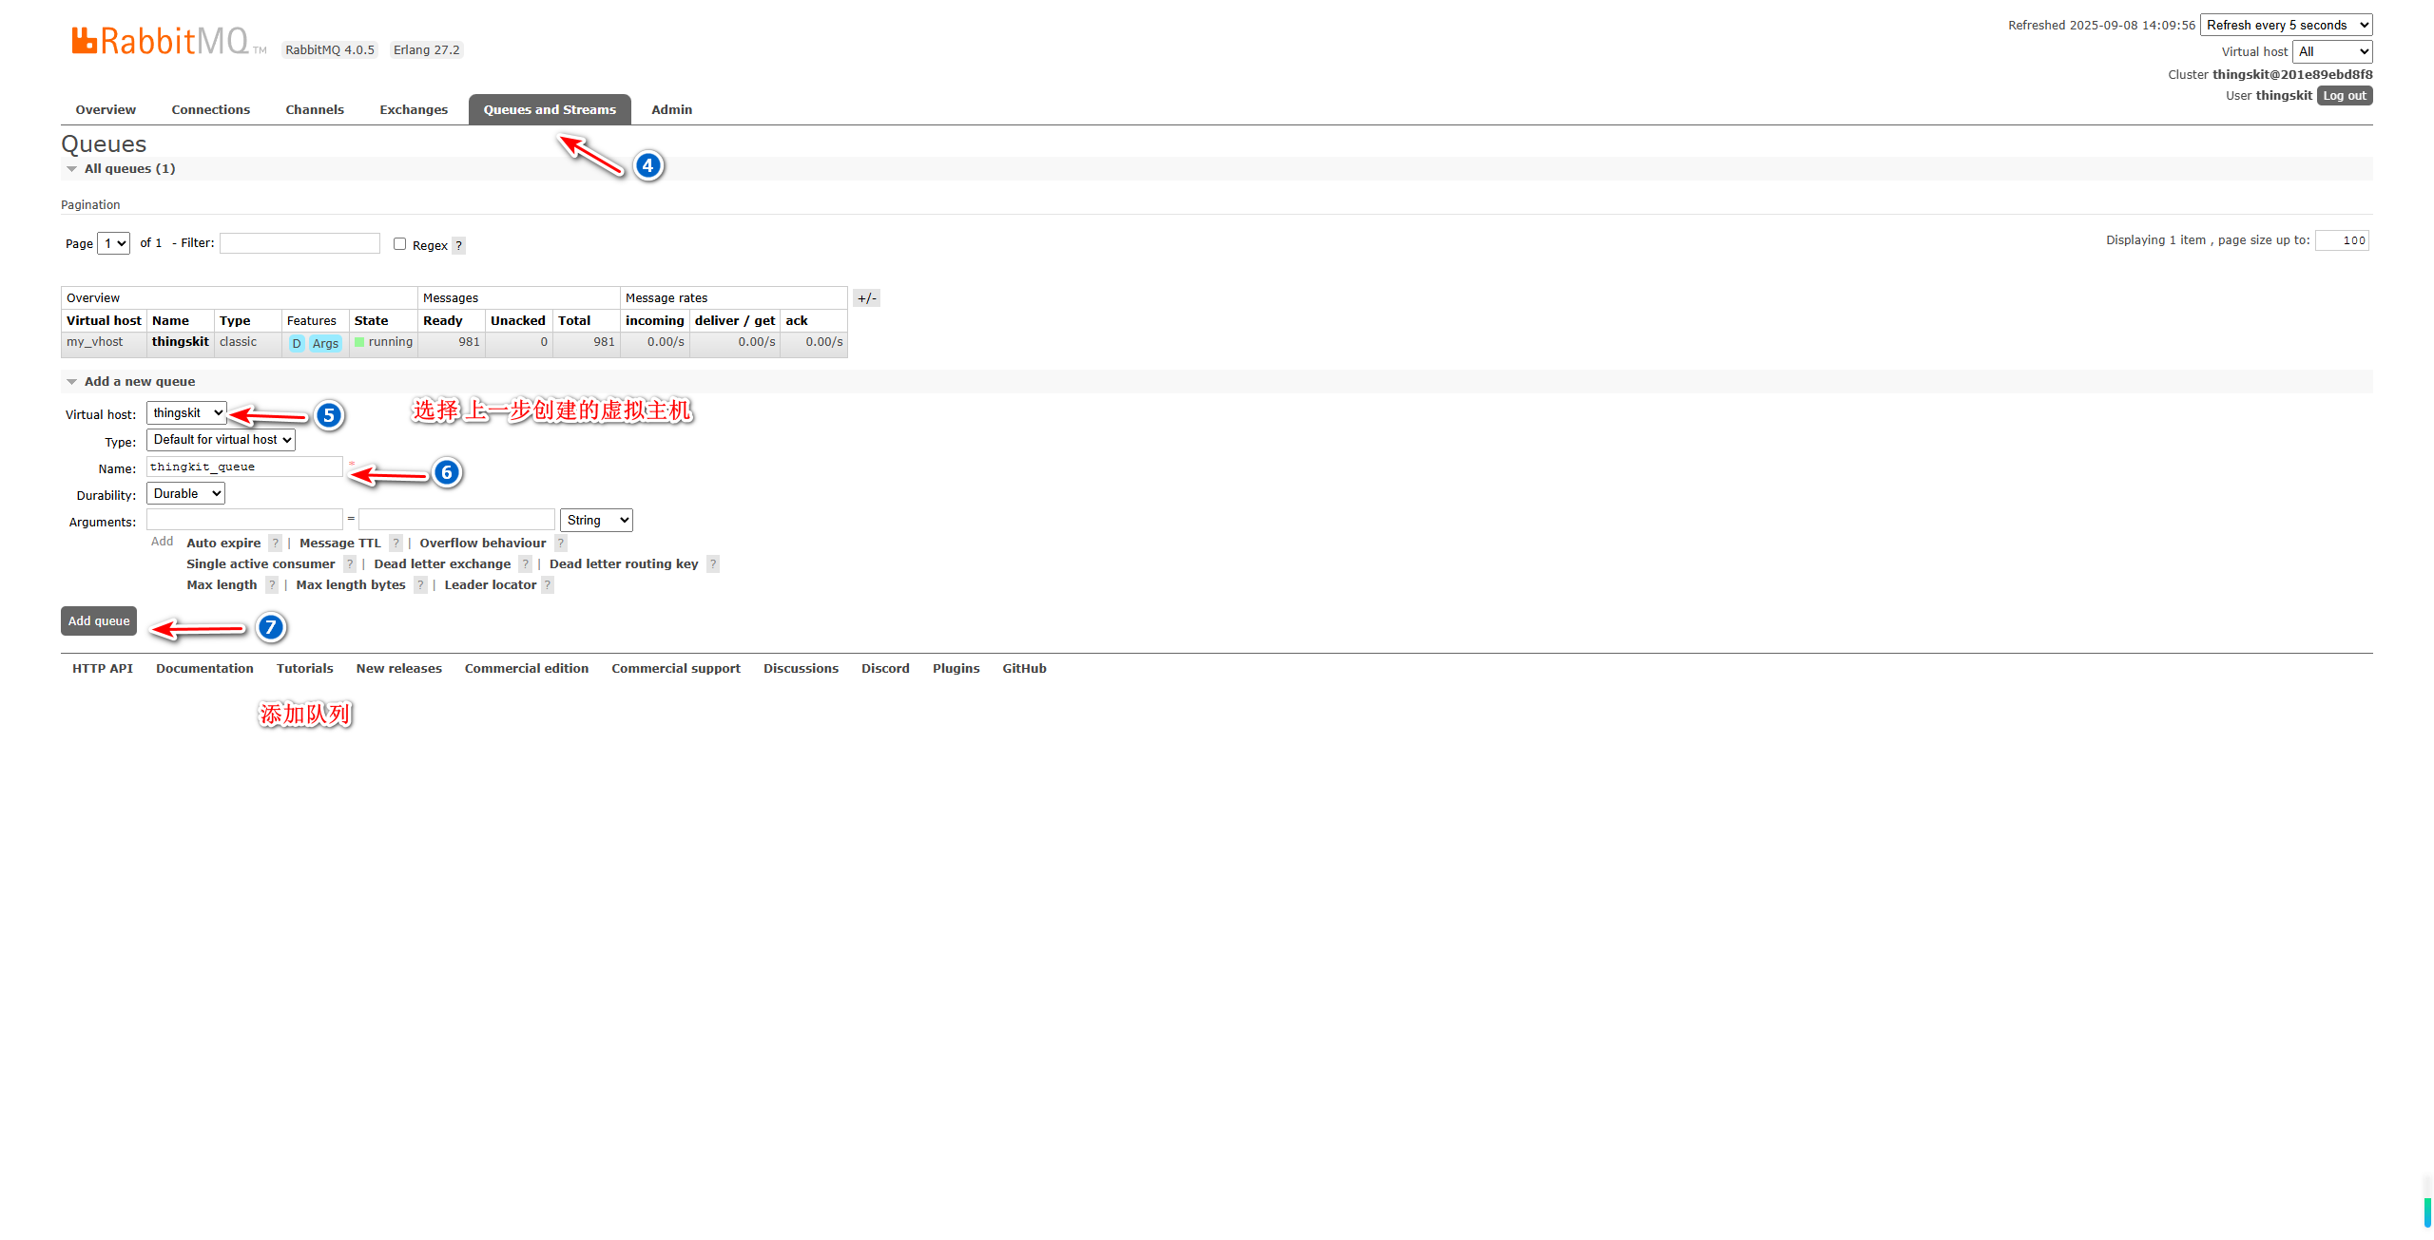Open the Virtual host dropdown in new queue form
The width and height of the screenshot is (2434, 1240).
pyautogui.click(x=186, y=413)
